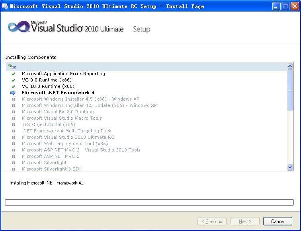Select VC 9.0 Runtime (x86) entry
Image resolution: width=301 pixels, height=231 pixels.
[x=47, y=80]
